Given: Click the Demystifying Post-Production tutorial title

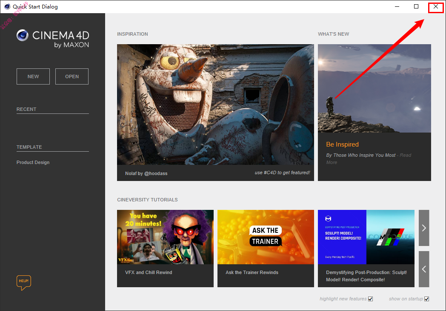Looking at the screenshot, I should click(x=366, y=276).
